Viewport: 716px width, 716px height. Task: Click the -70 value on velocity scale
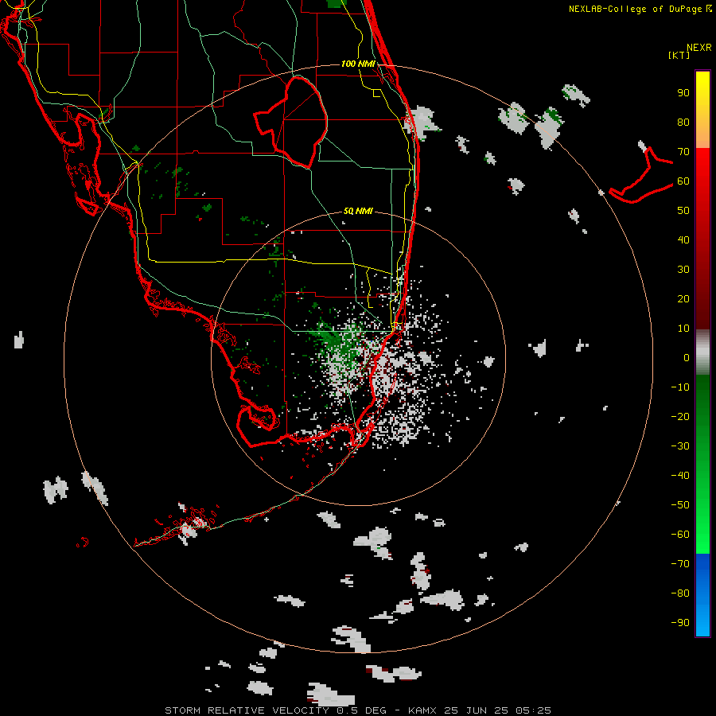(x=680, y=564)
